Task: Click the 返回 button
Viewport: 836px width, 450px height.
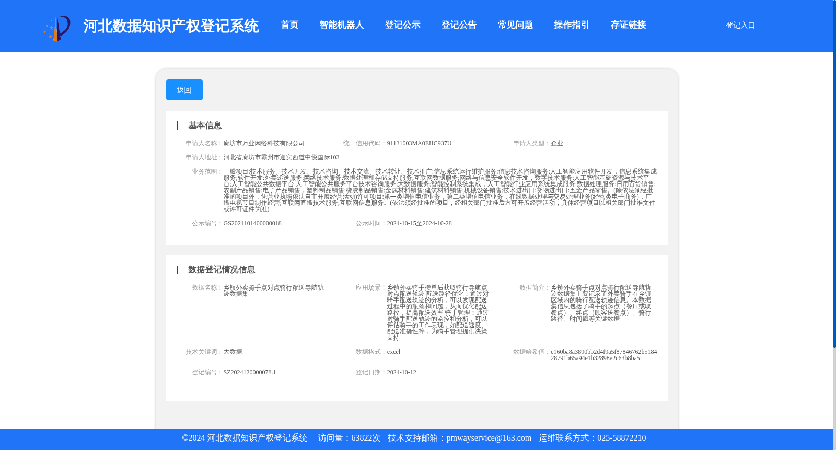Action: tap(184, 90)
